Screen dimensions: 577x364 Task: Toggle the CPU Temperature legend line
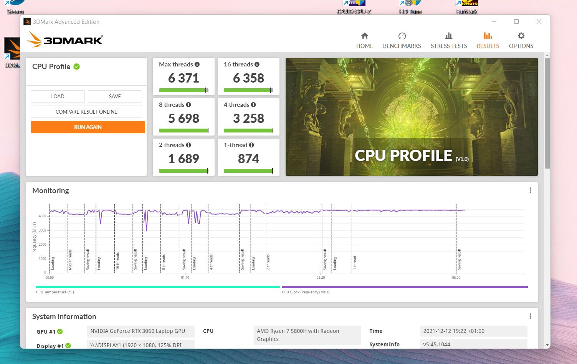click(x=158, y=287)
